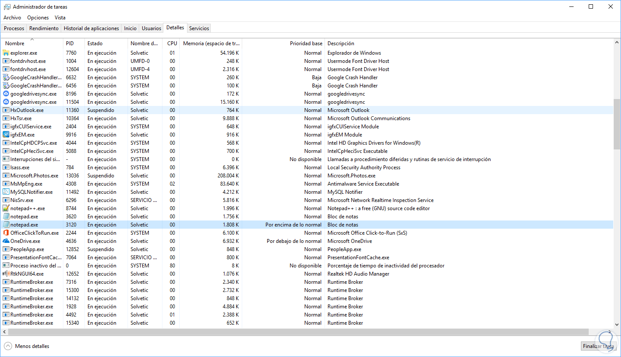Screen dimensions: 621x357
Task: Click the lsass.exe process icon
Action: click(x=6, y=168)
